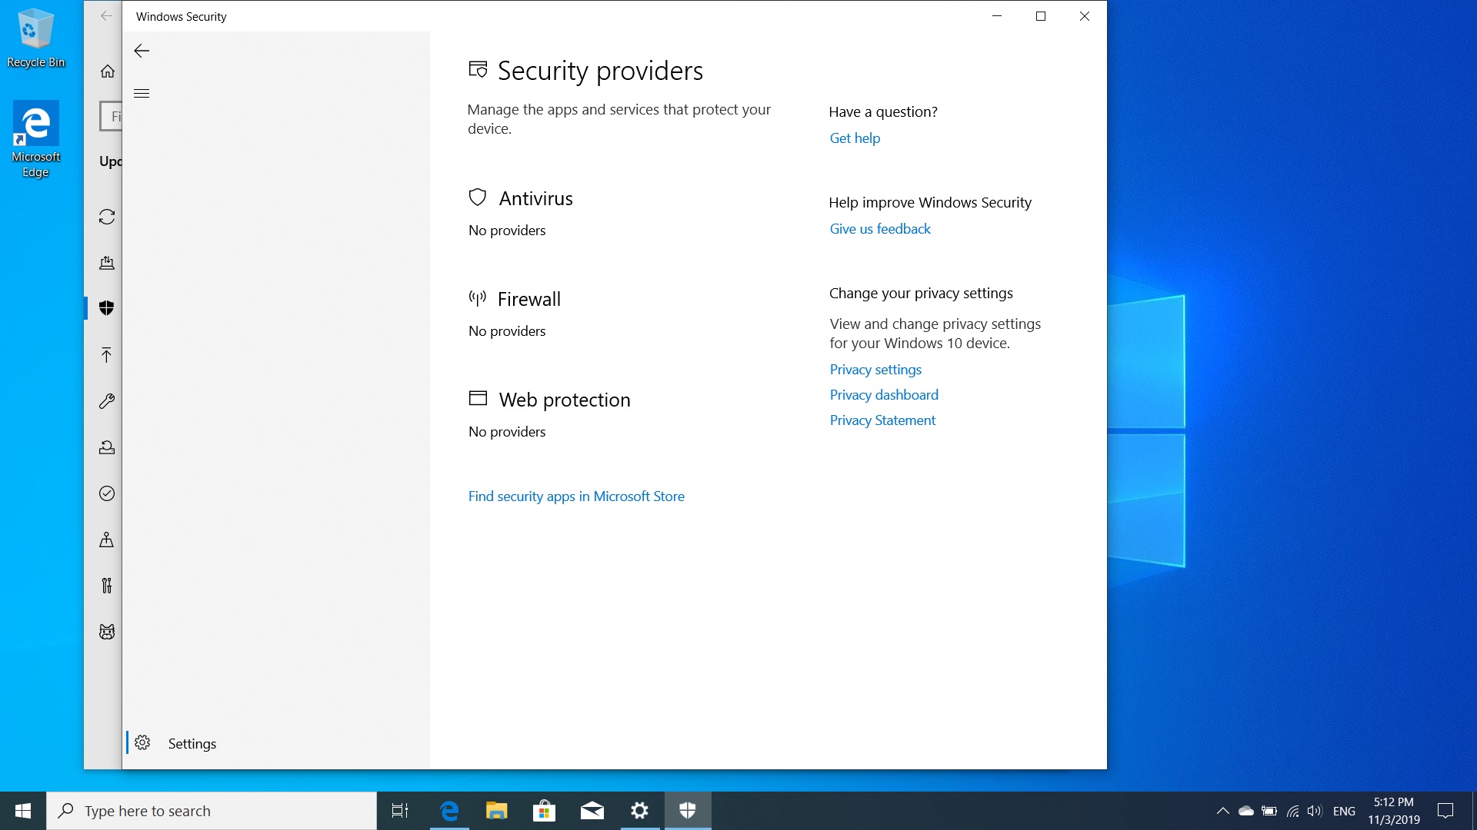Select For developers tools icon in Settings
Viewport: 1477px width, 830px height.
tap(107, 586)
